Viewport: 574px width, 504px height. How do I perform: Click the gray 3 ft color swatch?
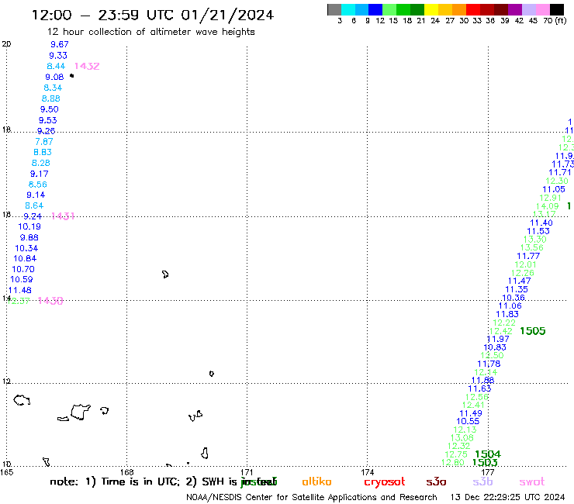(x=334, y=9)
